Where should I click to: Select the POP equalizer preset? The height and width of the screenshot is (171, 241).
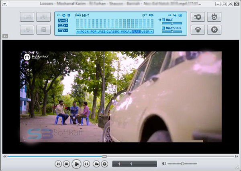click(93, 31)
